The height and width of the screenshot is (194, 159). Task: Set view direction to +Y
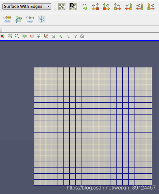pos(117,7)
